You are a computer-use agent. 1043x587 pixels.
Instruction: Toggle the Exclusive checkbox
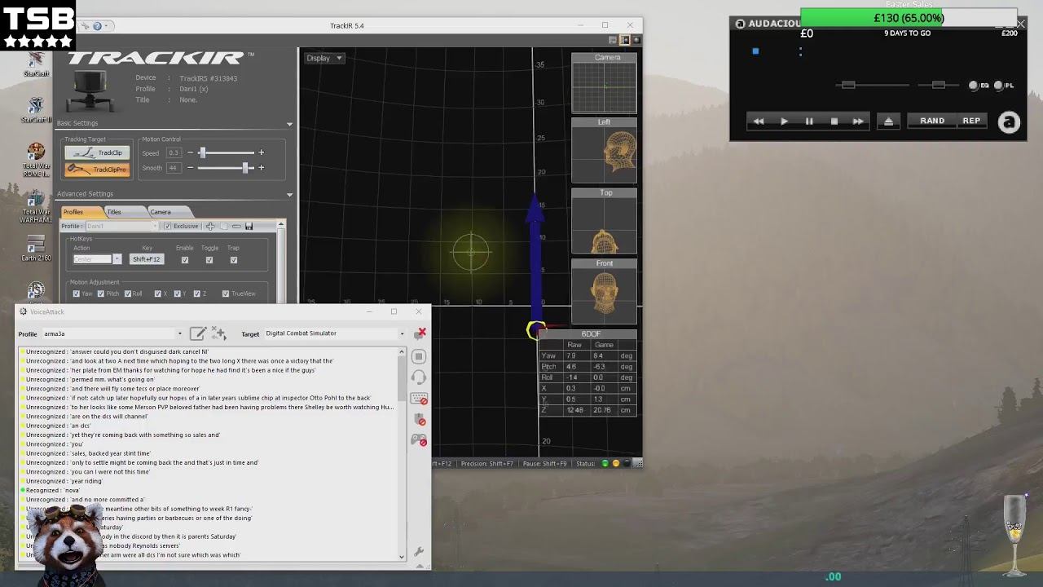167,226
